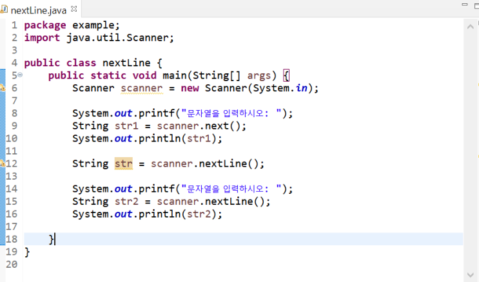Screen dimensions: 479x282
Task: Click the closing brace on line 19
Action: click(27, 252)
